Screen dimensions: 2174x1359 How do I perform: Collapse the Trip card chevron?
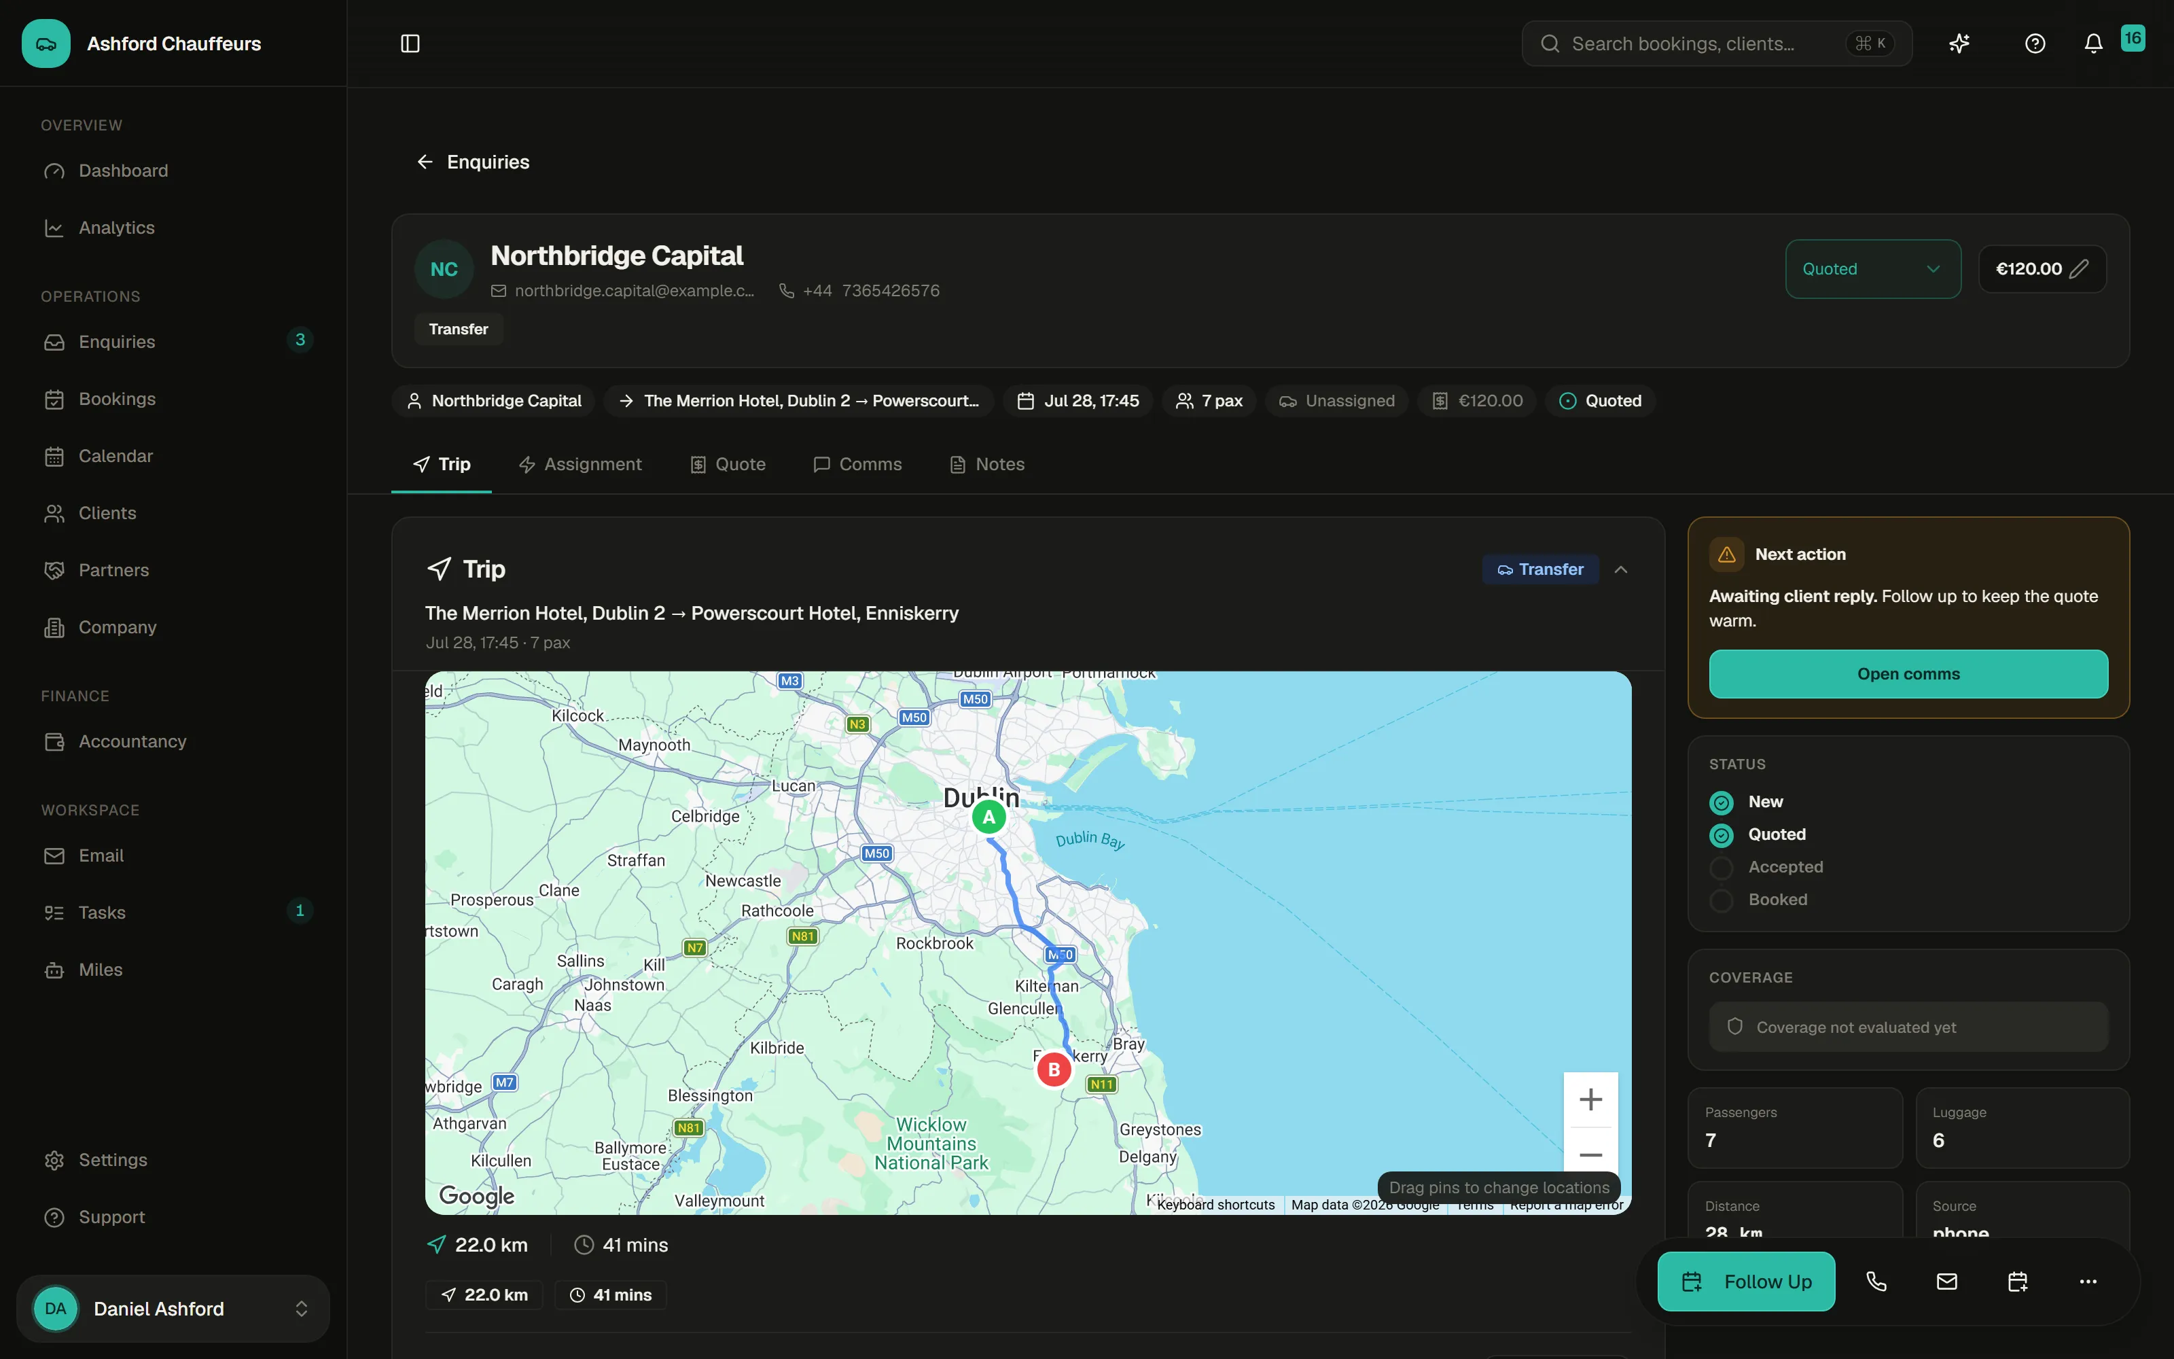1620,569
